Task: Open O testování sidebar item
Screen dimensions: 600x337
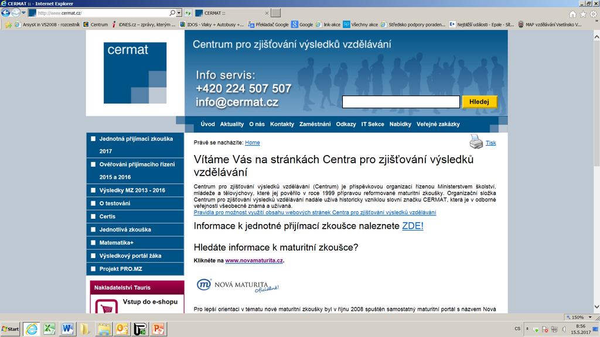Action: click(x=135, y=203)
